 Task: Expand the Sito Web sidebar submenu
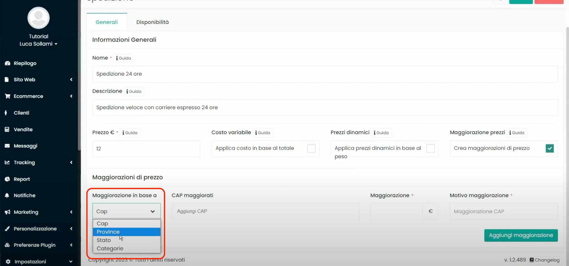[x=39, y=79]
